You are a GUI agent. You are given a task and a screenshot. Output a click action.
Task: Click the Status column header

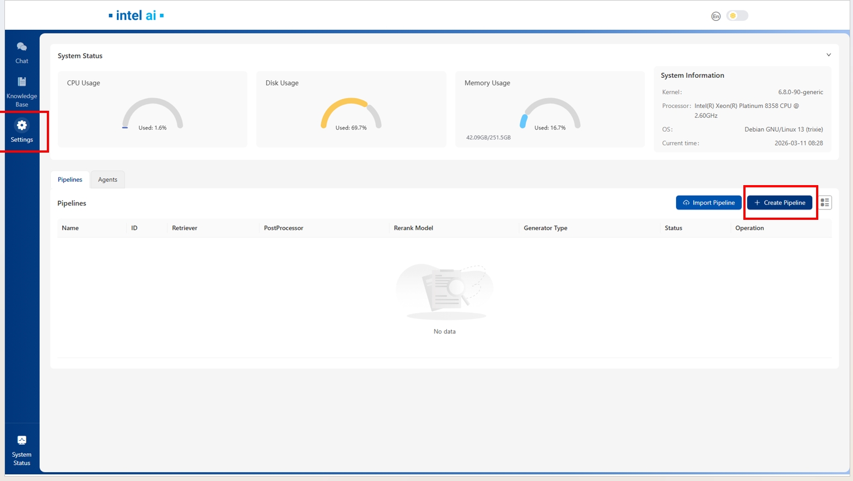[673, 228]
